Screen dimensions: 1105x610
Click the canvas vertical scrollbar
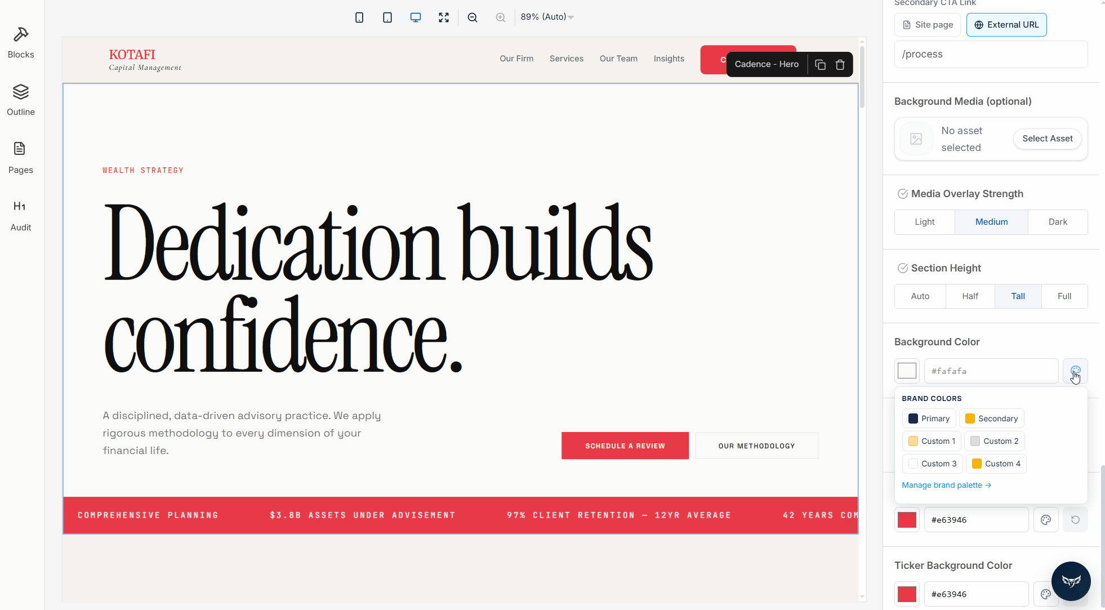862,76
